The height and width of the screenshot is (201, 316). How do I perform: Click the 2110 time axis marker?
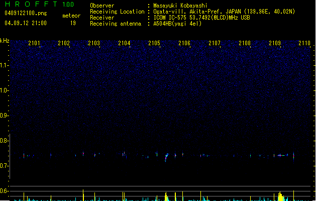[304, 43]
